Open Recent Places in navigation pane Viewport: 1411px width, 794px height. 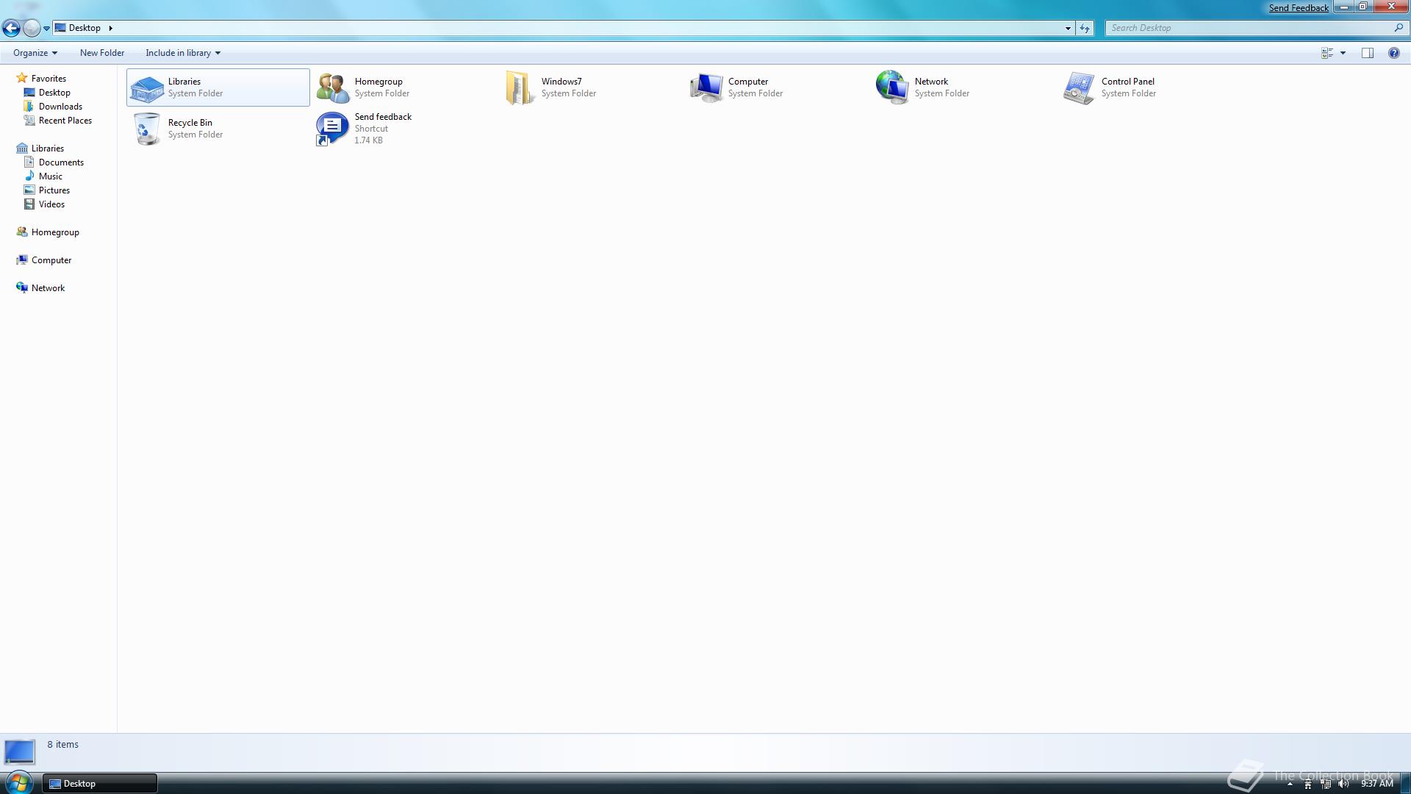(x=65, y=121)
